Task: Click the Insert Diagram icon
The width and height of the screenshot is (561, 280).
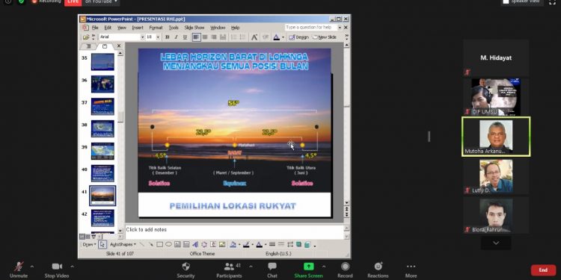Action: (204, 244)
